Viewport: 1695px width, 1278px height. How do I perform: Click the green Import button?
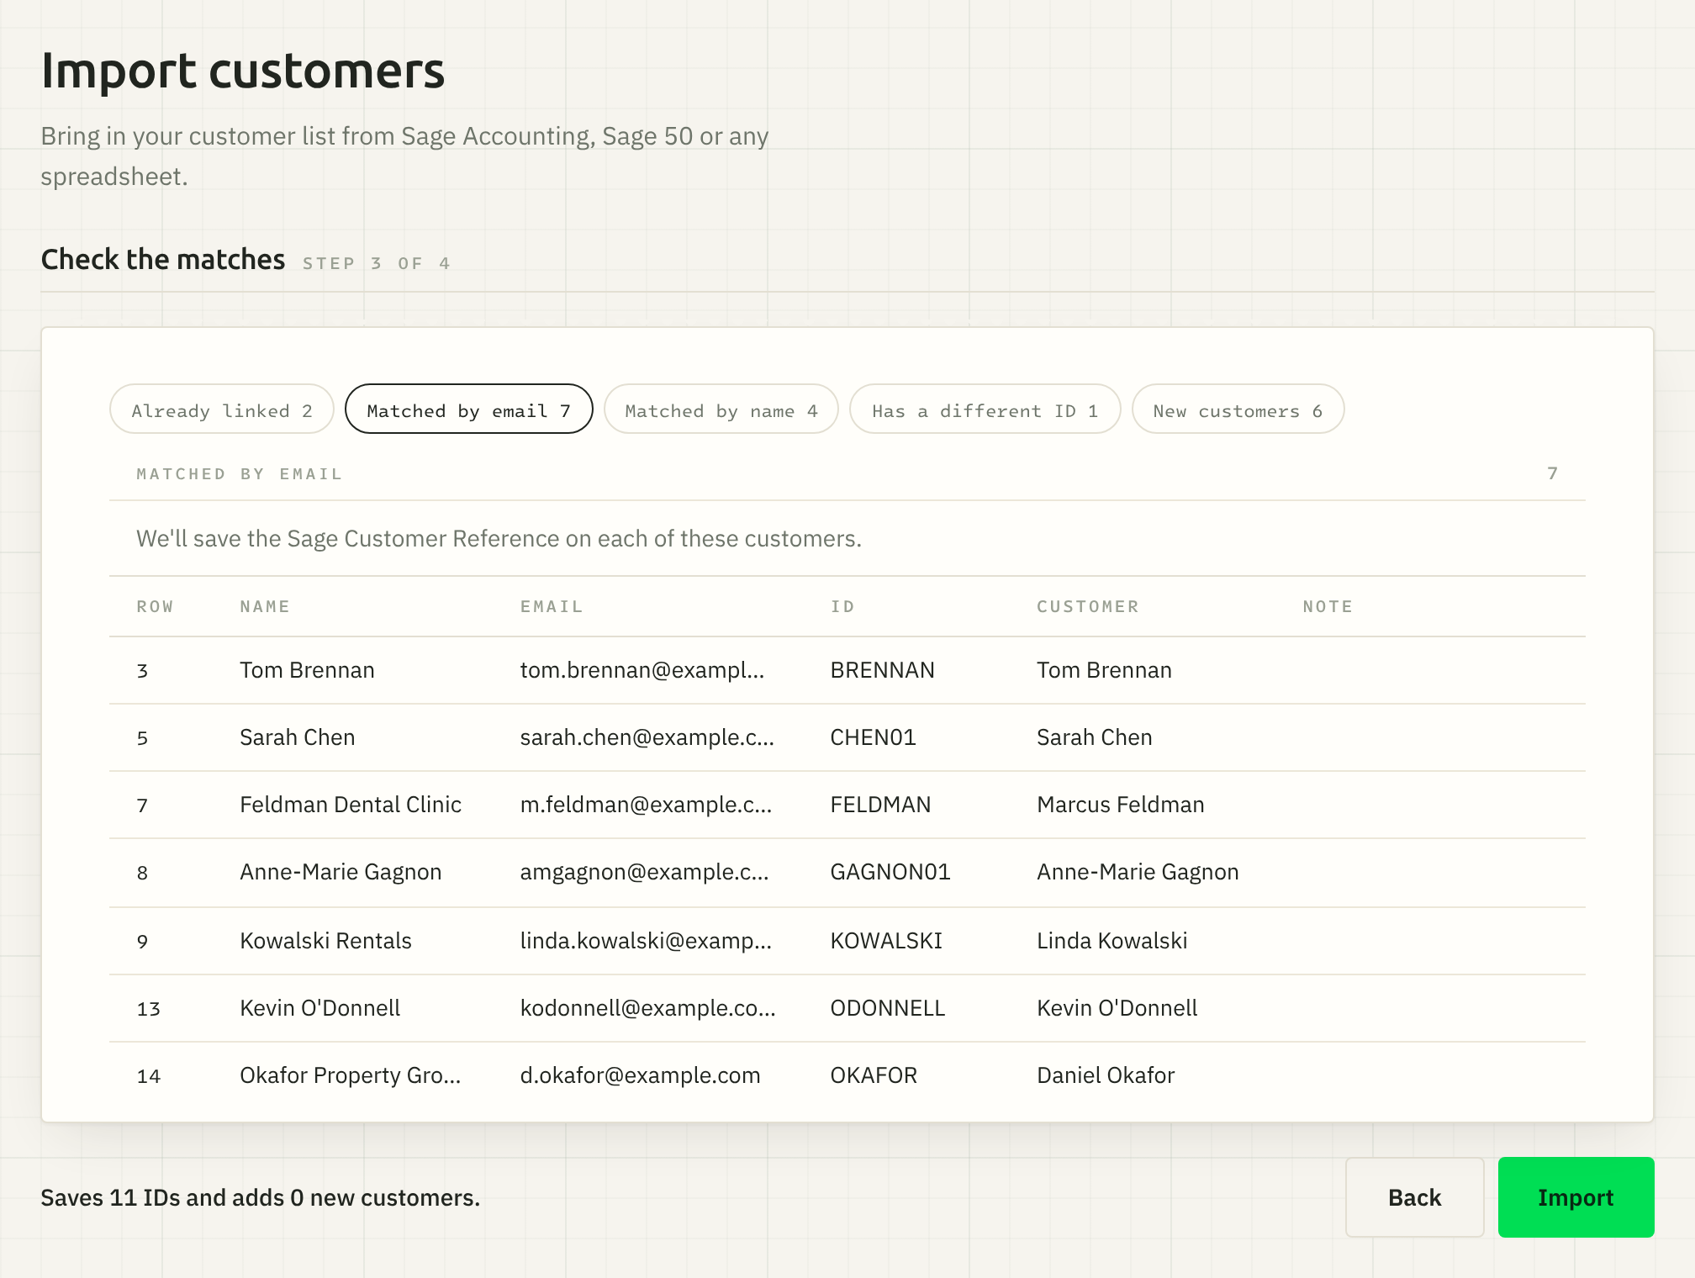pyautogui.click(x=1576, y=1197)
